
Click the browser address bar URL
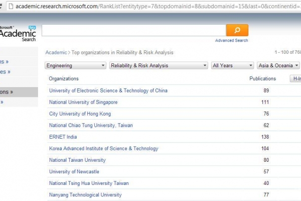(158, 6)
